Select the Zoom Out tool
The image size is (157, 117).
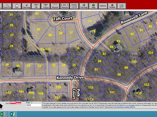click(7, 6)
